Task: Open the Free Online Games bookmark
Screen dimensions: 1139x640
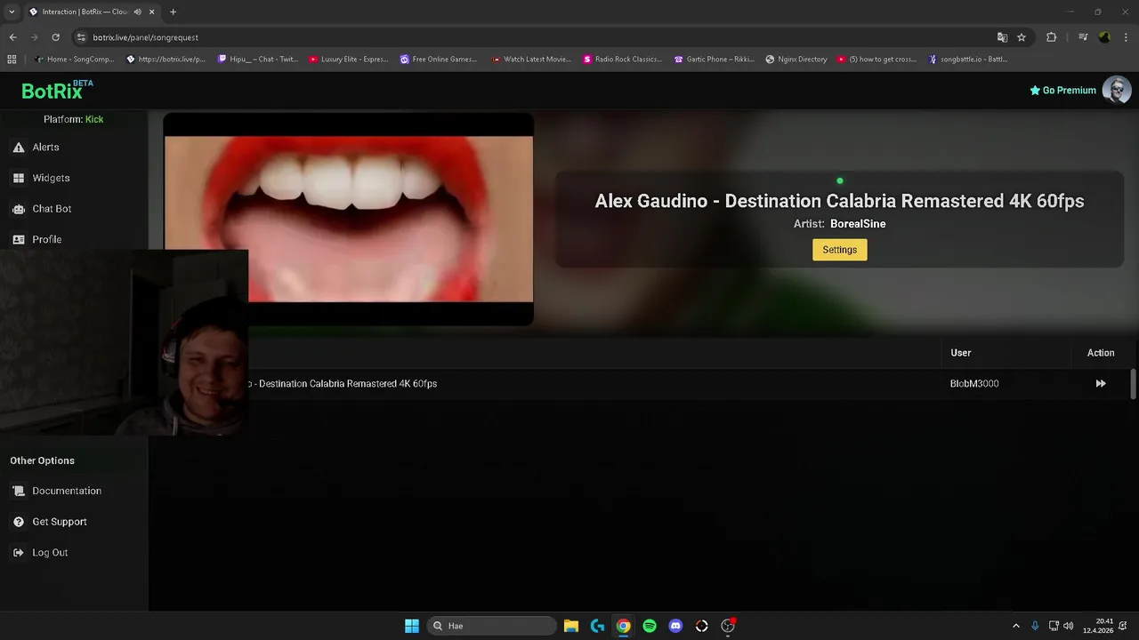Action: pyautogui.click(x=439, y=60)
